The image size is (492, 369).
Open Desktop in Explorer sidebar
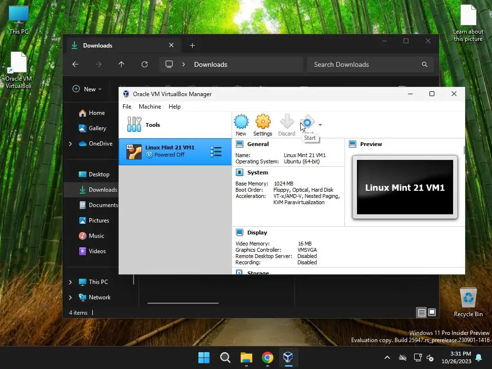(x=99, y=174)
